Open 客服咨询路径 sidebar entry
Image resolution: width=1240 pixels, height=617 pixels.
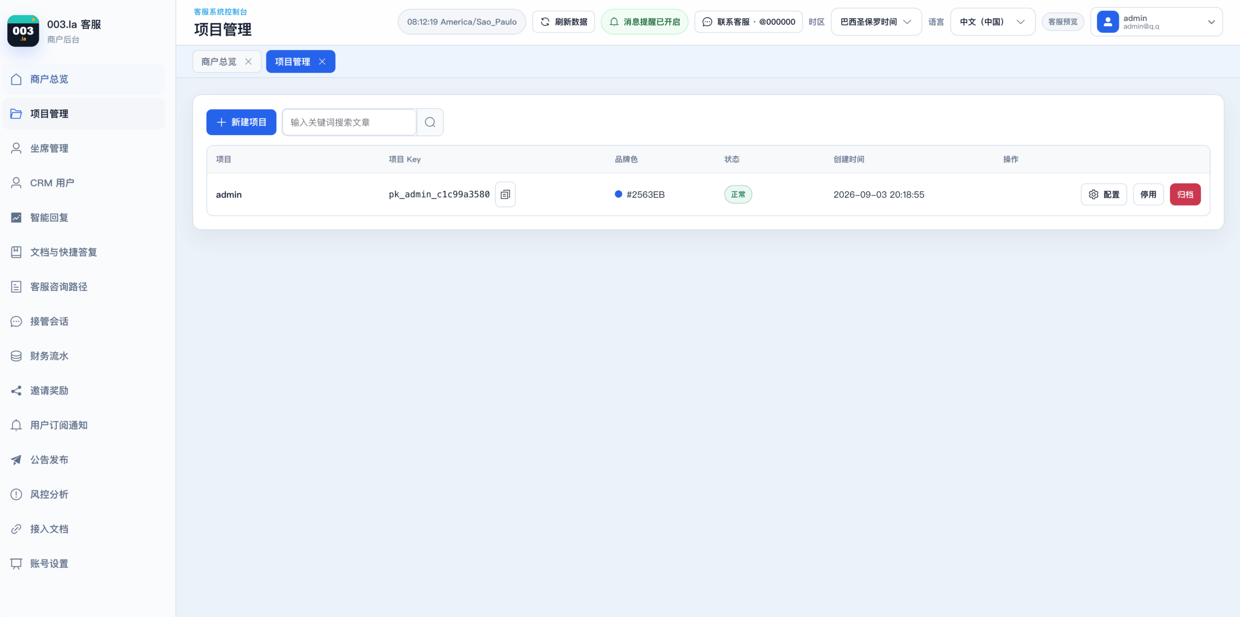(x=83, y=286)
